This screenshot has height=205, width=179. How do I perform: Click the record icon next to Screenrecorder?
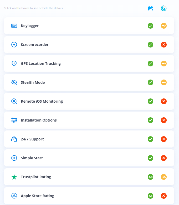(14, 45)
